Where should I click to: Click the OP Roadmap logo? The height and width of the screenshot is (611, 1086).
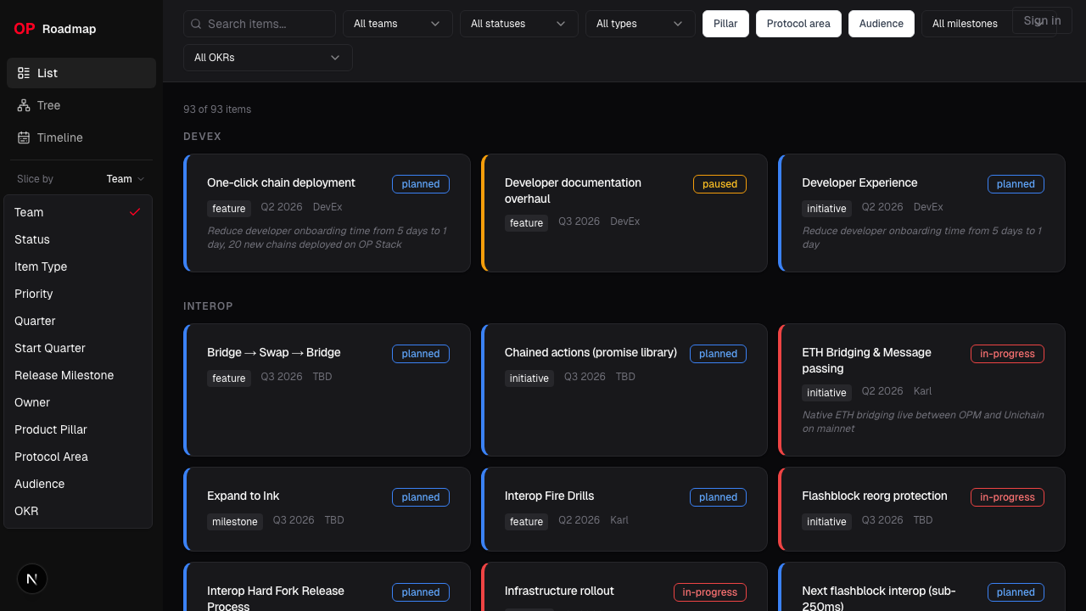pos(54,29)
